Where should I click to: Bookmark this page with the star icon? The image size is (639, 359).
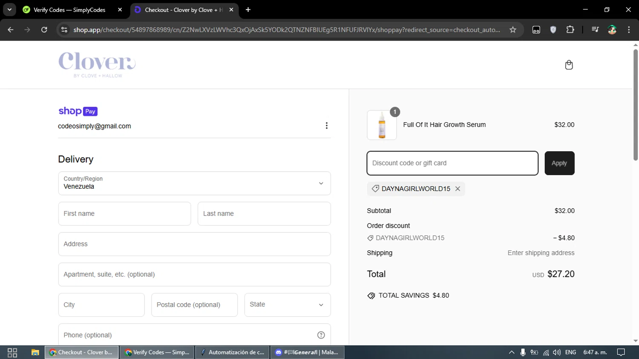(x=513, y=30)
